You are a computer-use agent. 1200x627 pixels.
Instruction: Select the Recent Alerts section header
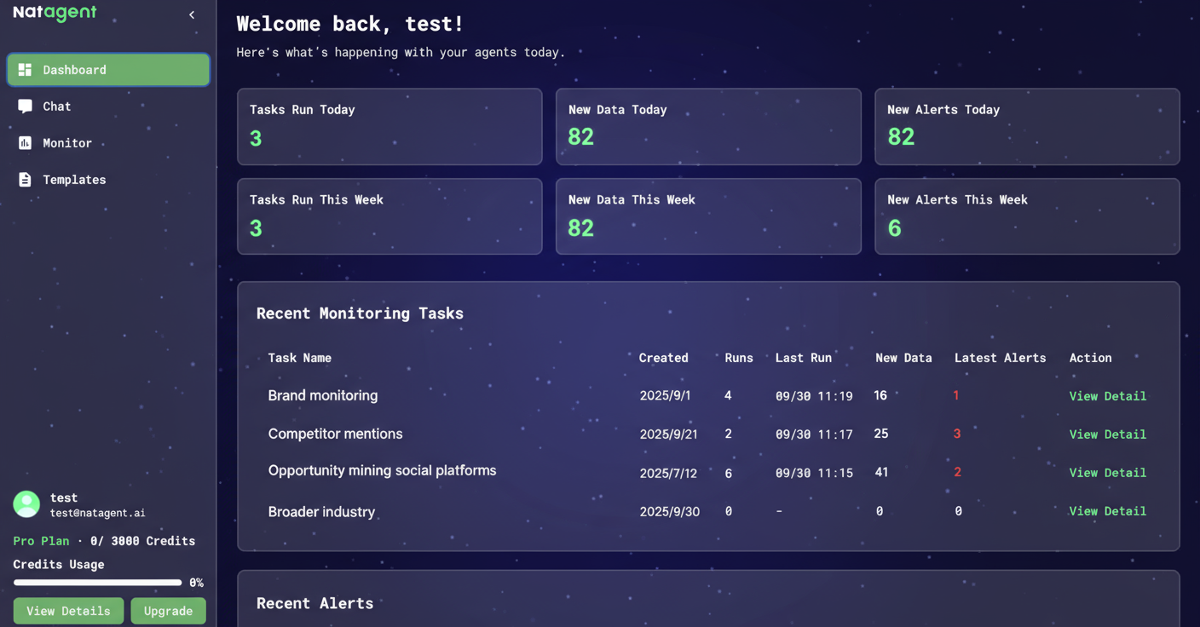[314, 603]
